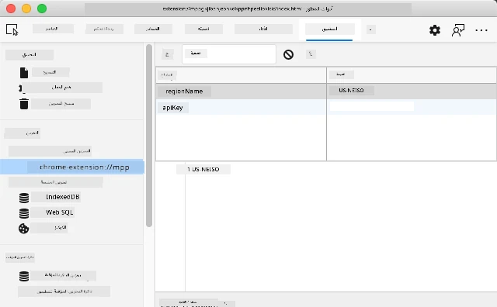The height and width of the screenshot is (307, 497).
Task: Select the active Application tab
Action: (x=329, y=29)
